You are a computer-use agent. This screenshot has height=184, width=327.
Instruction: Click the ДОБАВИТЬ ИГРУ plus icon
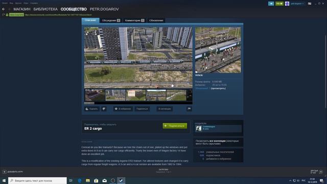[5, 172]
